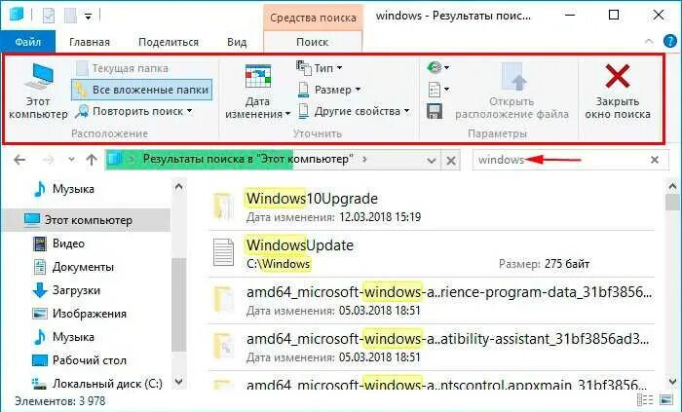Click the This PC search location icon
This screenshot has width=682, height=412.
tap(38, 92)
